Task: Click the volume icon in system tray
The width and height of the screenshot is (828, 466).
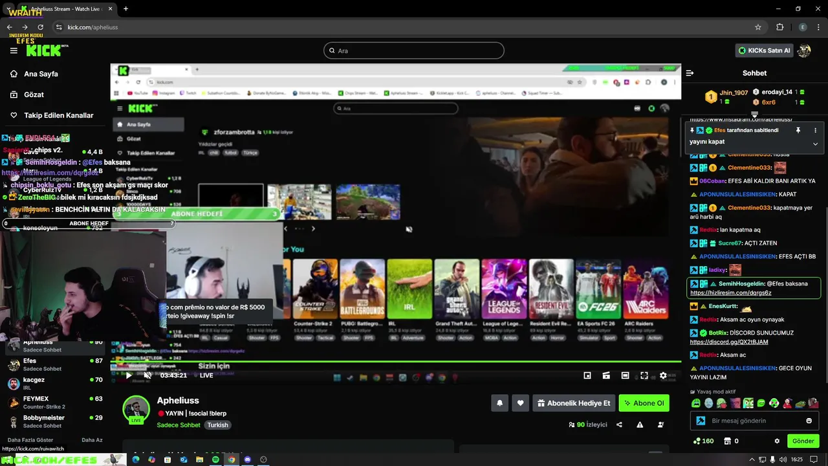Action: click(x=783, y=460)
